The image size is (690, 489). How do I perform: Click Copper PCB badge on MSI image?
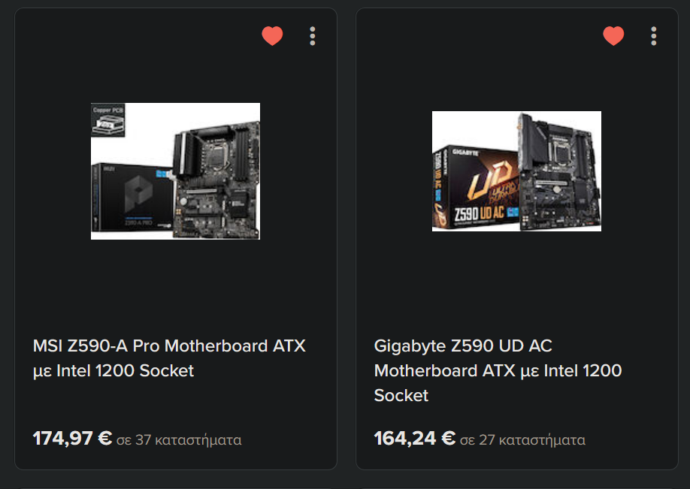pos(107,119)
